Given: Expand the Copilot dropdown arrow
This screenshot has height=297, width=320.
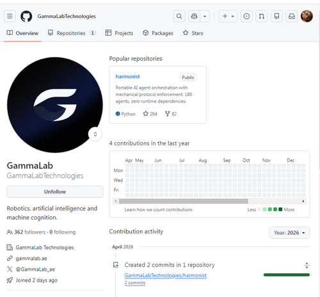Looking at the screenshot, I should 205,16.
